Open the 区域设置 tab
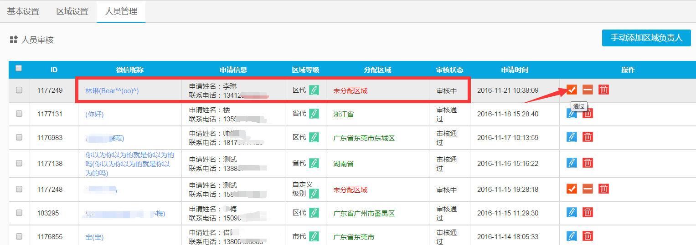The height and width of the screenshot is (245, 696). (x=72, y=11)
